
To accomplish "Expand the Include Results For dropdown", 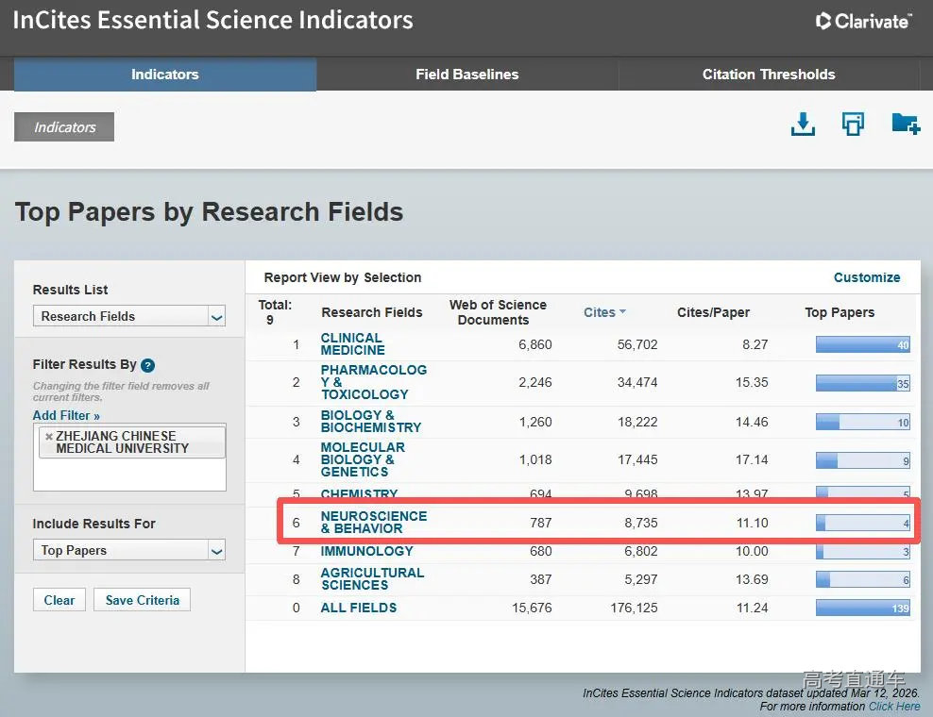I will [x=216, y=550].
